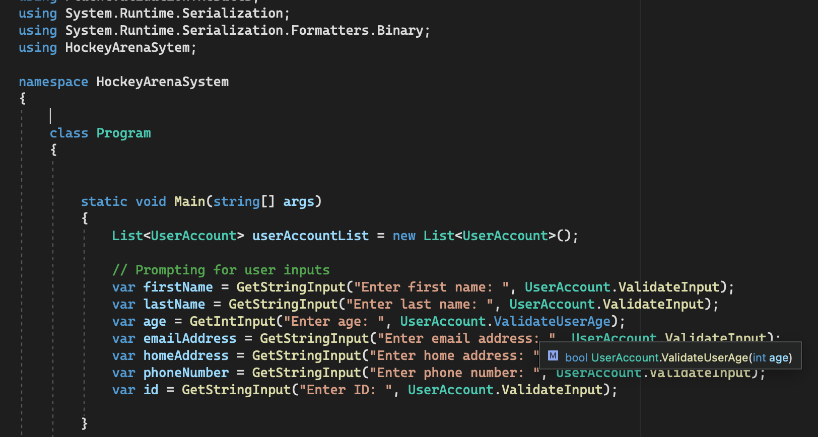Click 'ValidateInput' on the firstName line
This screenshot has height=437, width=818.
click(x=669, y=287)
